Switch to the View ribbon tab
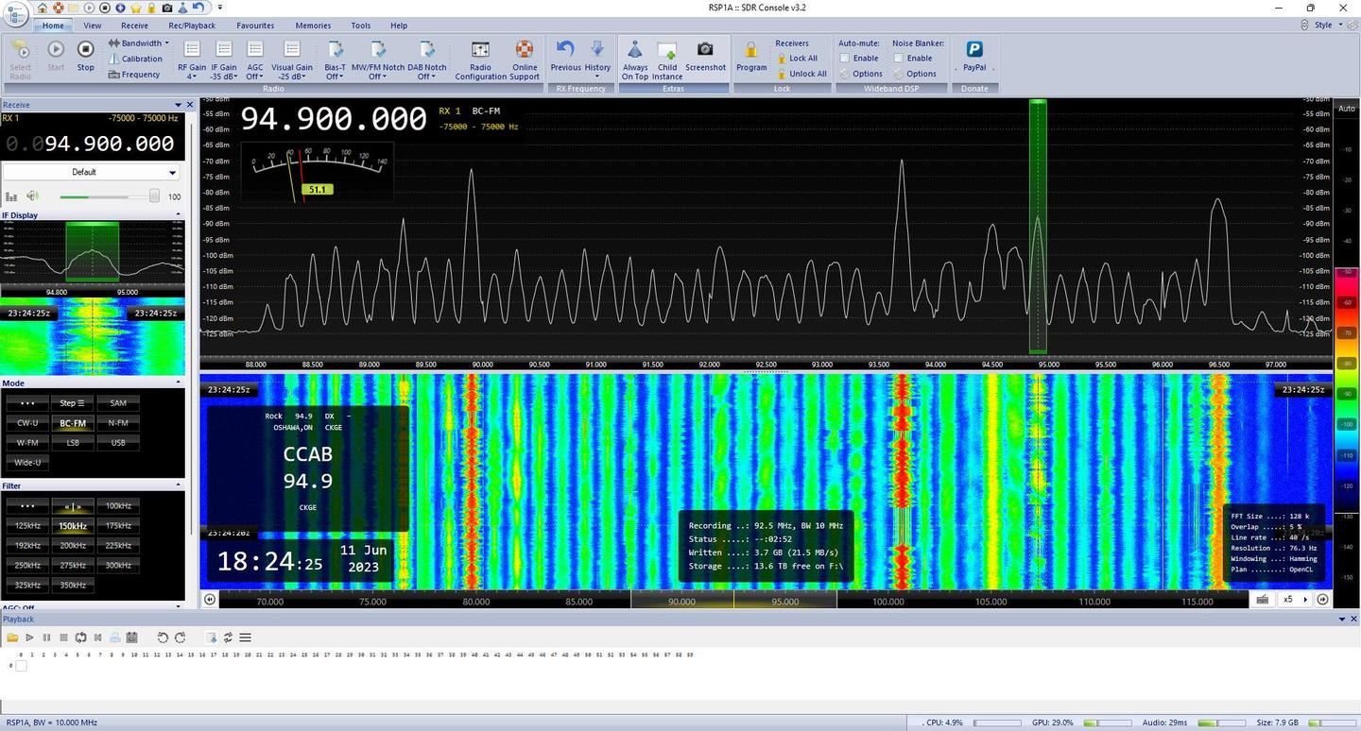The width and height of the screenshot is (1361, 731). [x=92, y=25]
